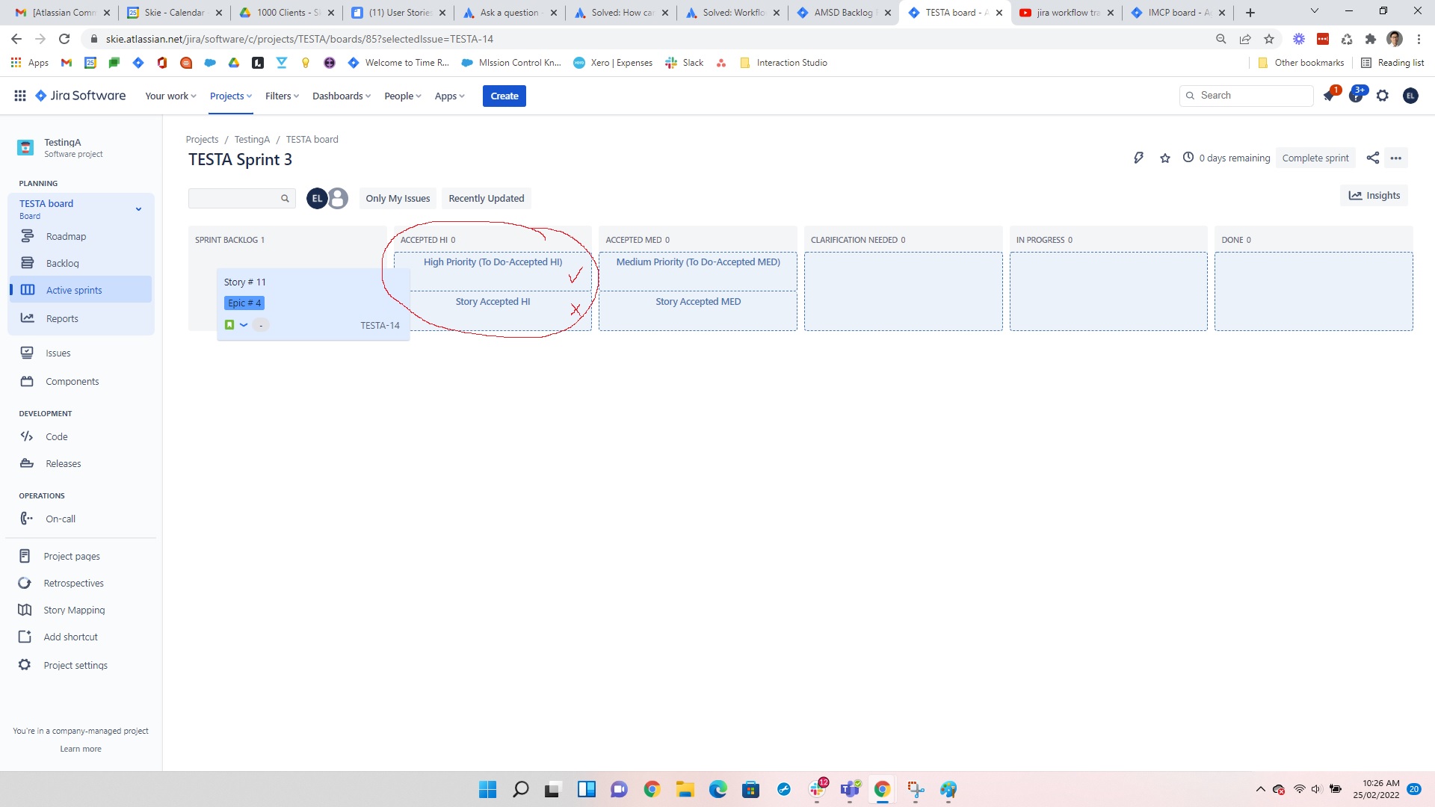
Task: Expand the Filters dropdown
Action: tap(282, 96)
